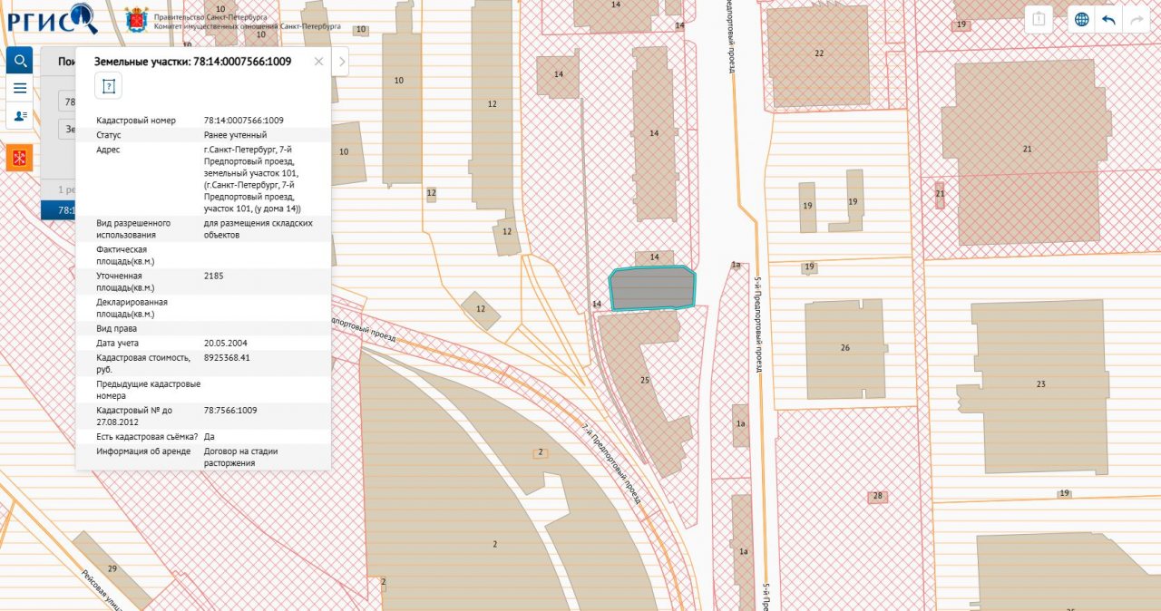Screen dimensions: 1161x611
Task: Click building 25 on the map
Action: coord(644,381)
